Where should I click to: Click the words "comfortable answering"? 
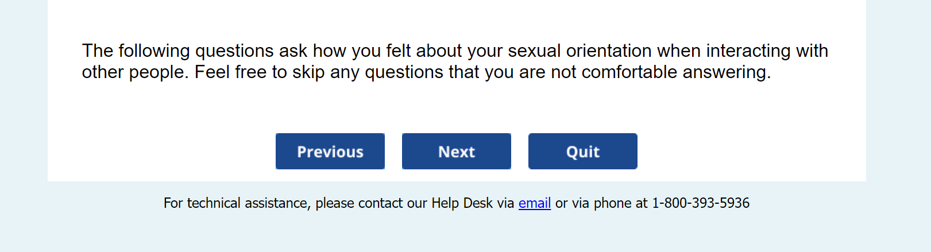[x=675, y=72]
